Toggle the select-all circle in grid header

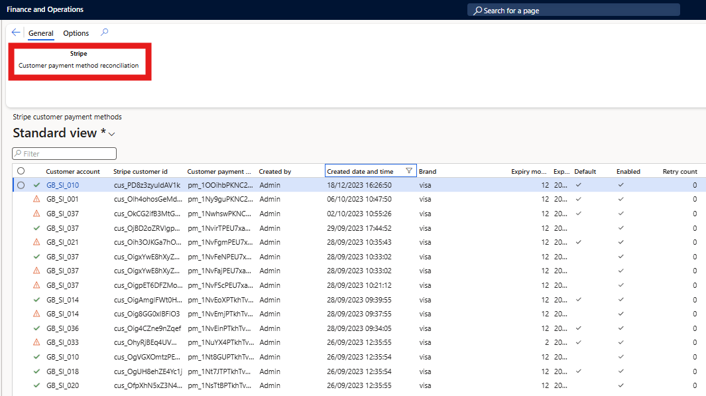coord(21,170)
